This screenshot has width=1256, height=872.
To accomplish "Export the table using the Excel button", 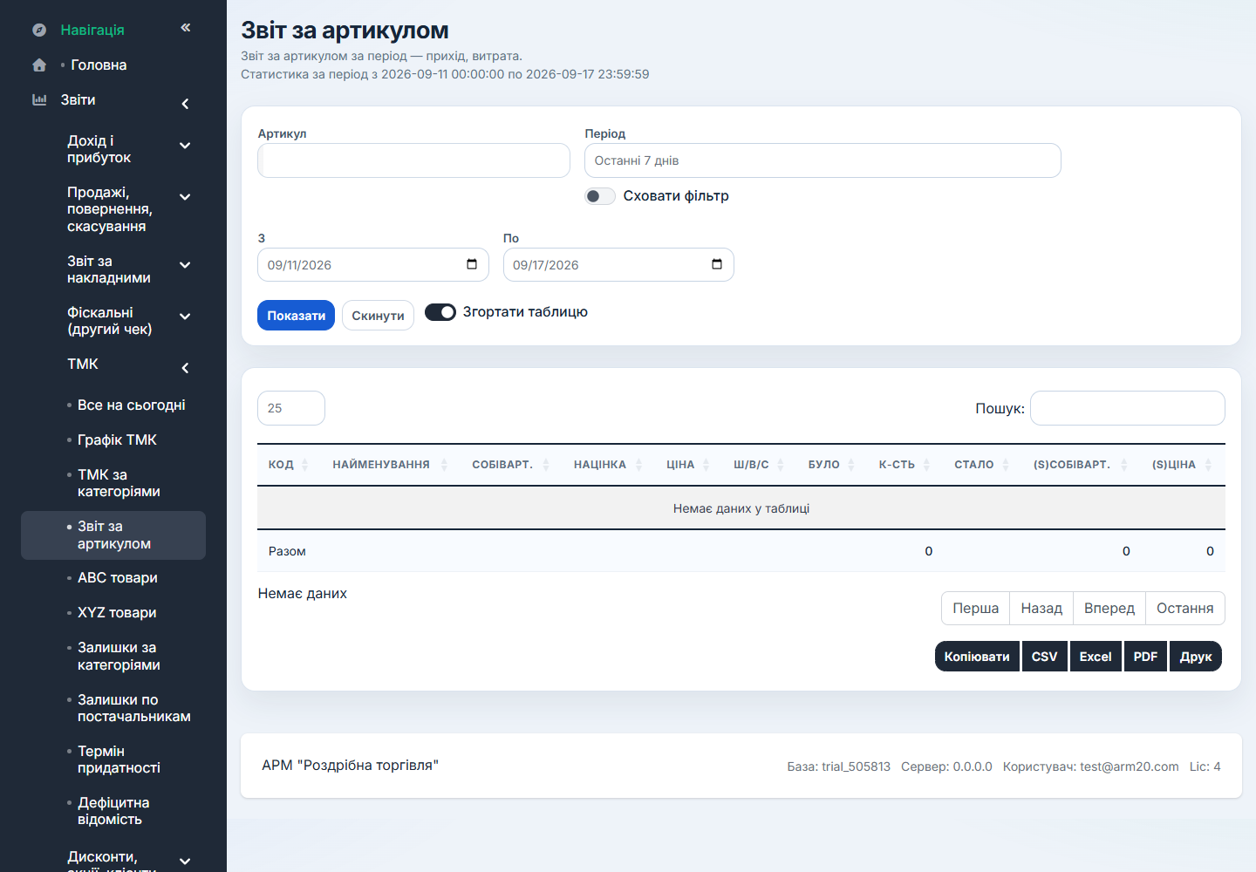I will pyautogui.click(x=1096, y=657).
